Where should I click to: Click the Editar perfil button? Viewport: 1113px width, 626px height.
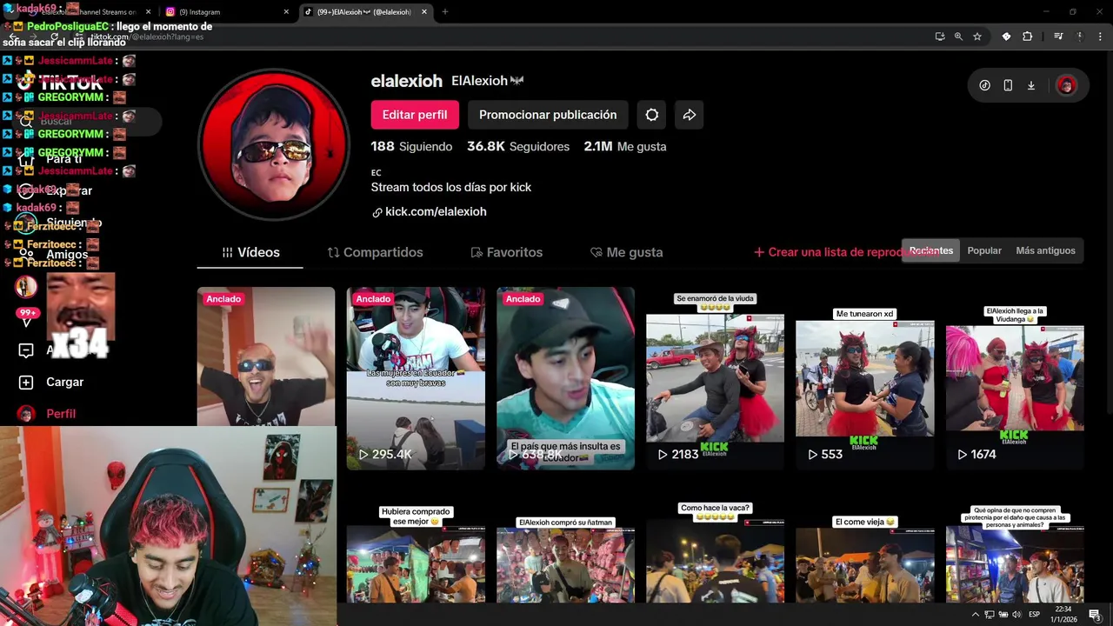click(x=415, y=115)
